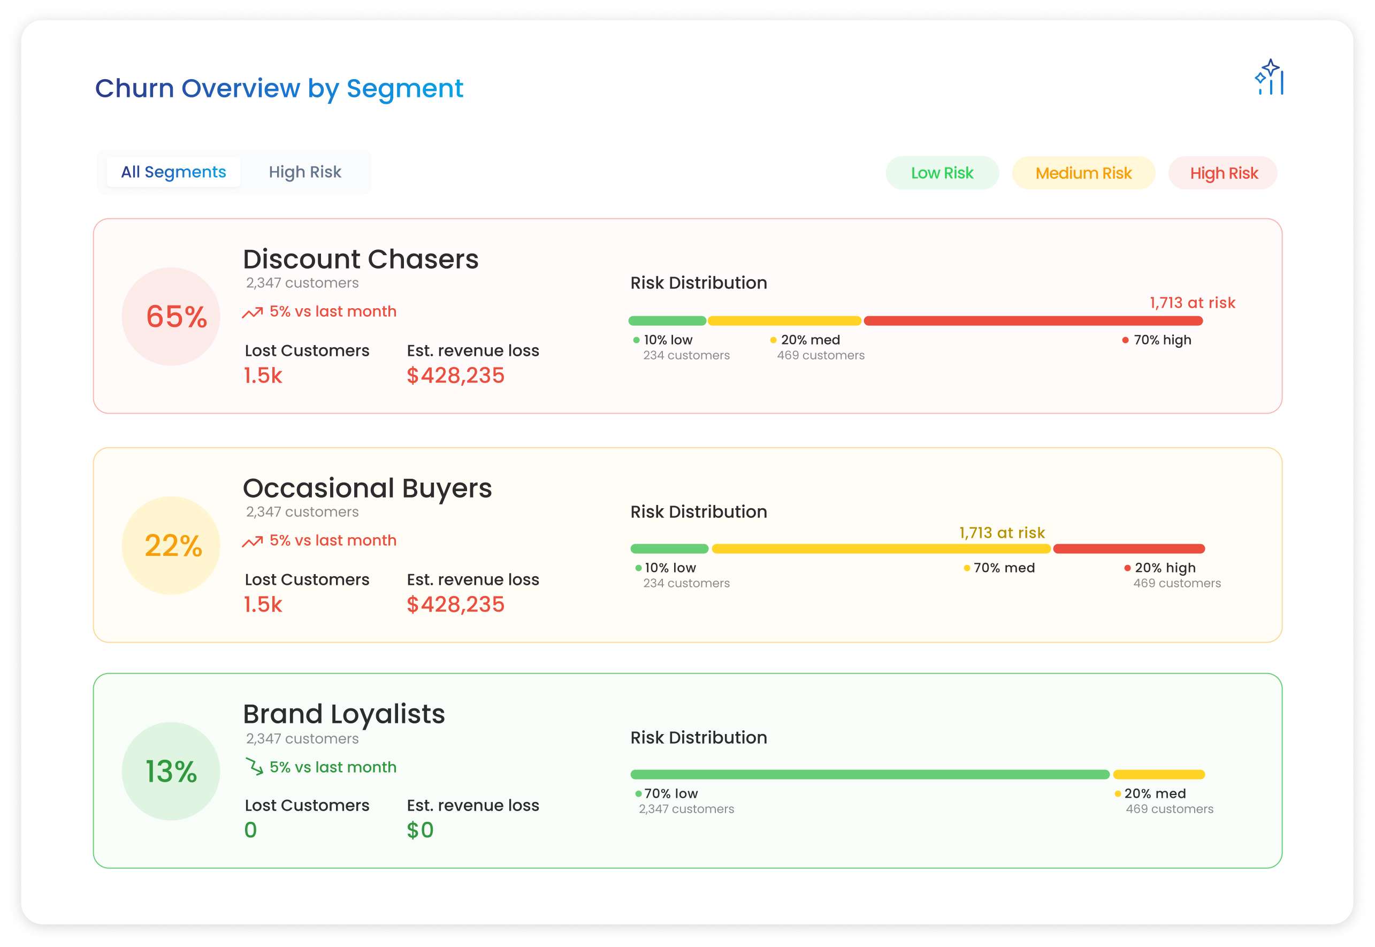Open the AI insights sparkle chart icon
The width and height of the screenshot is (1375, 947).
(1269, 77)
